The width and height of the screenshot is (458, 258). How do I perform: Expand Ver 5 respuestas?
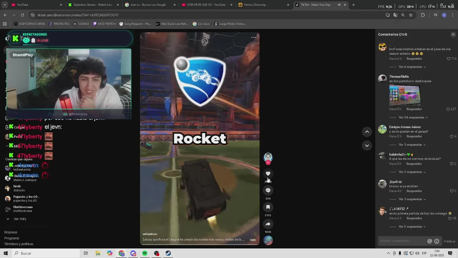pyautogui.click(x=412, y=227)
